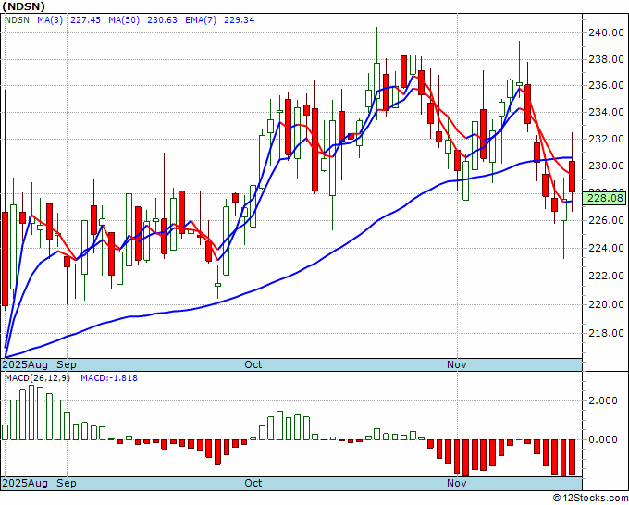Viewport: 629px width, 505px height.
Task: Click the 218.00 price axis label
Action: [605, 333]
